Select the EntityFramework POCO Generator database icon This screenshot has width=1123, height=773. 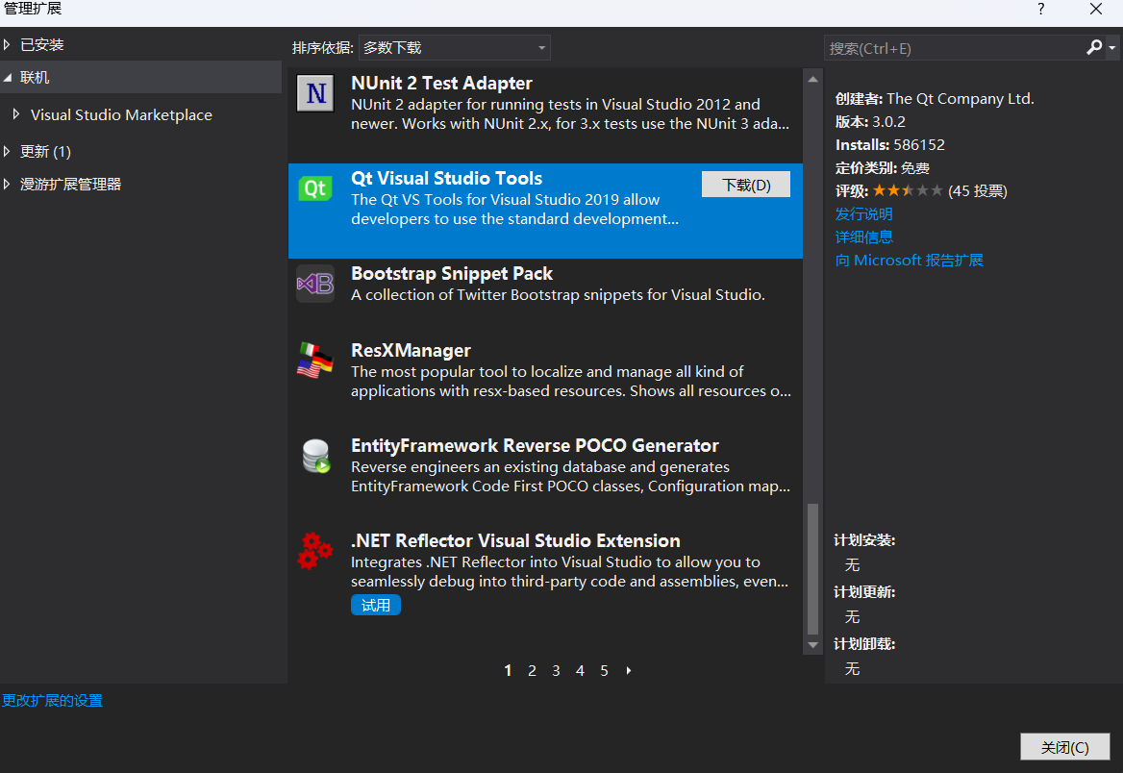(315, 456)
